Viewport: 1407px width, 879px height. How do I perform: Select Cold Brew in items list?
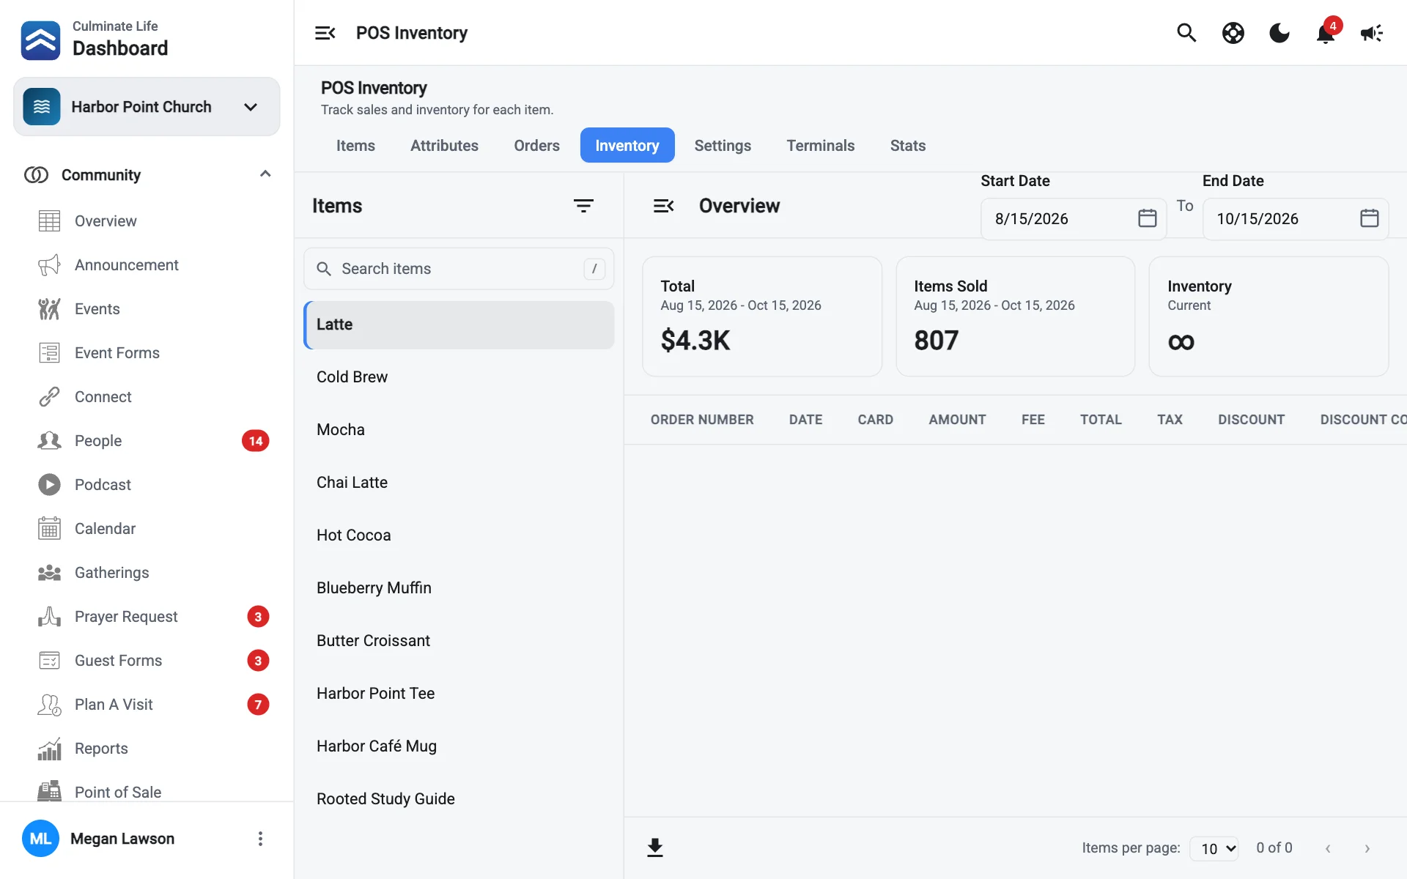point(459,377)
